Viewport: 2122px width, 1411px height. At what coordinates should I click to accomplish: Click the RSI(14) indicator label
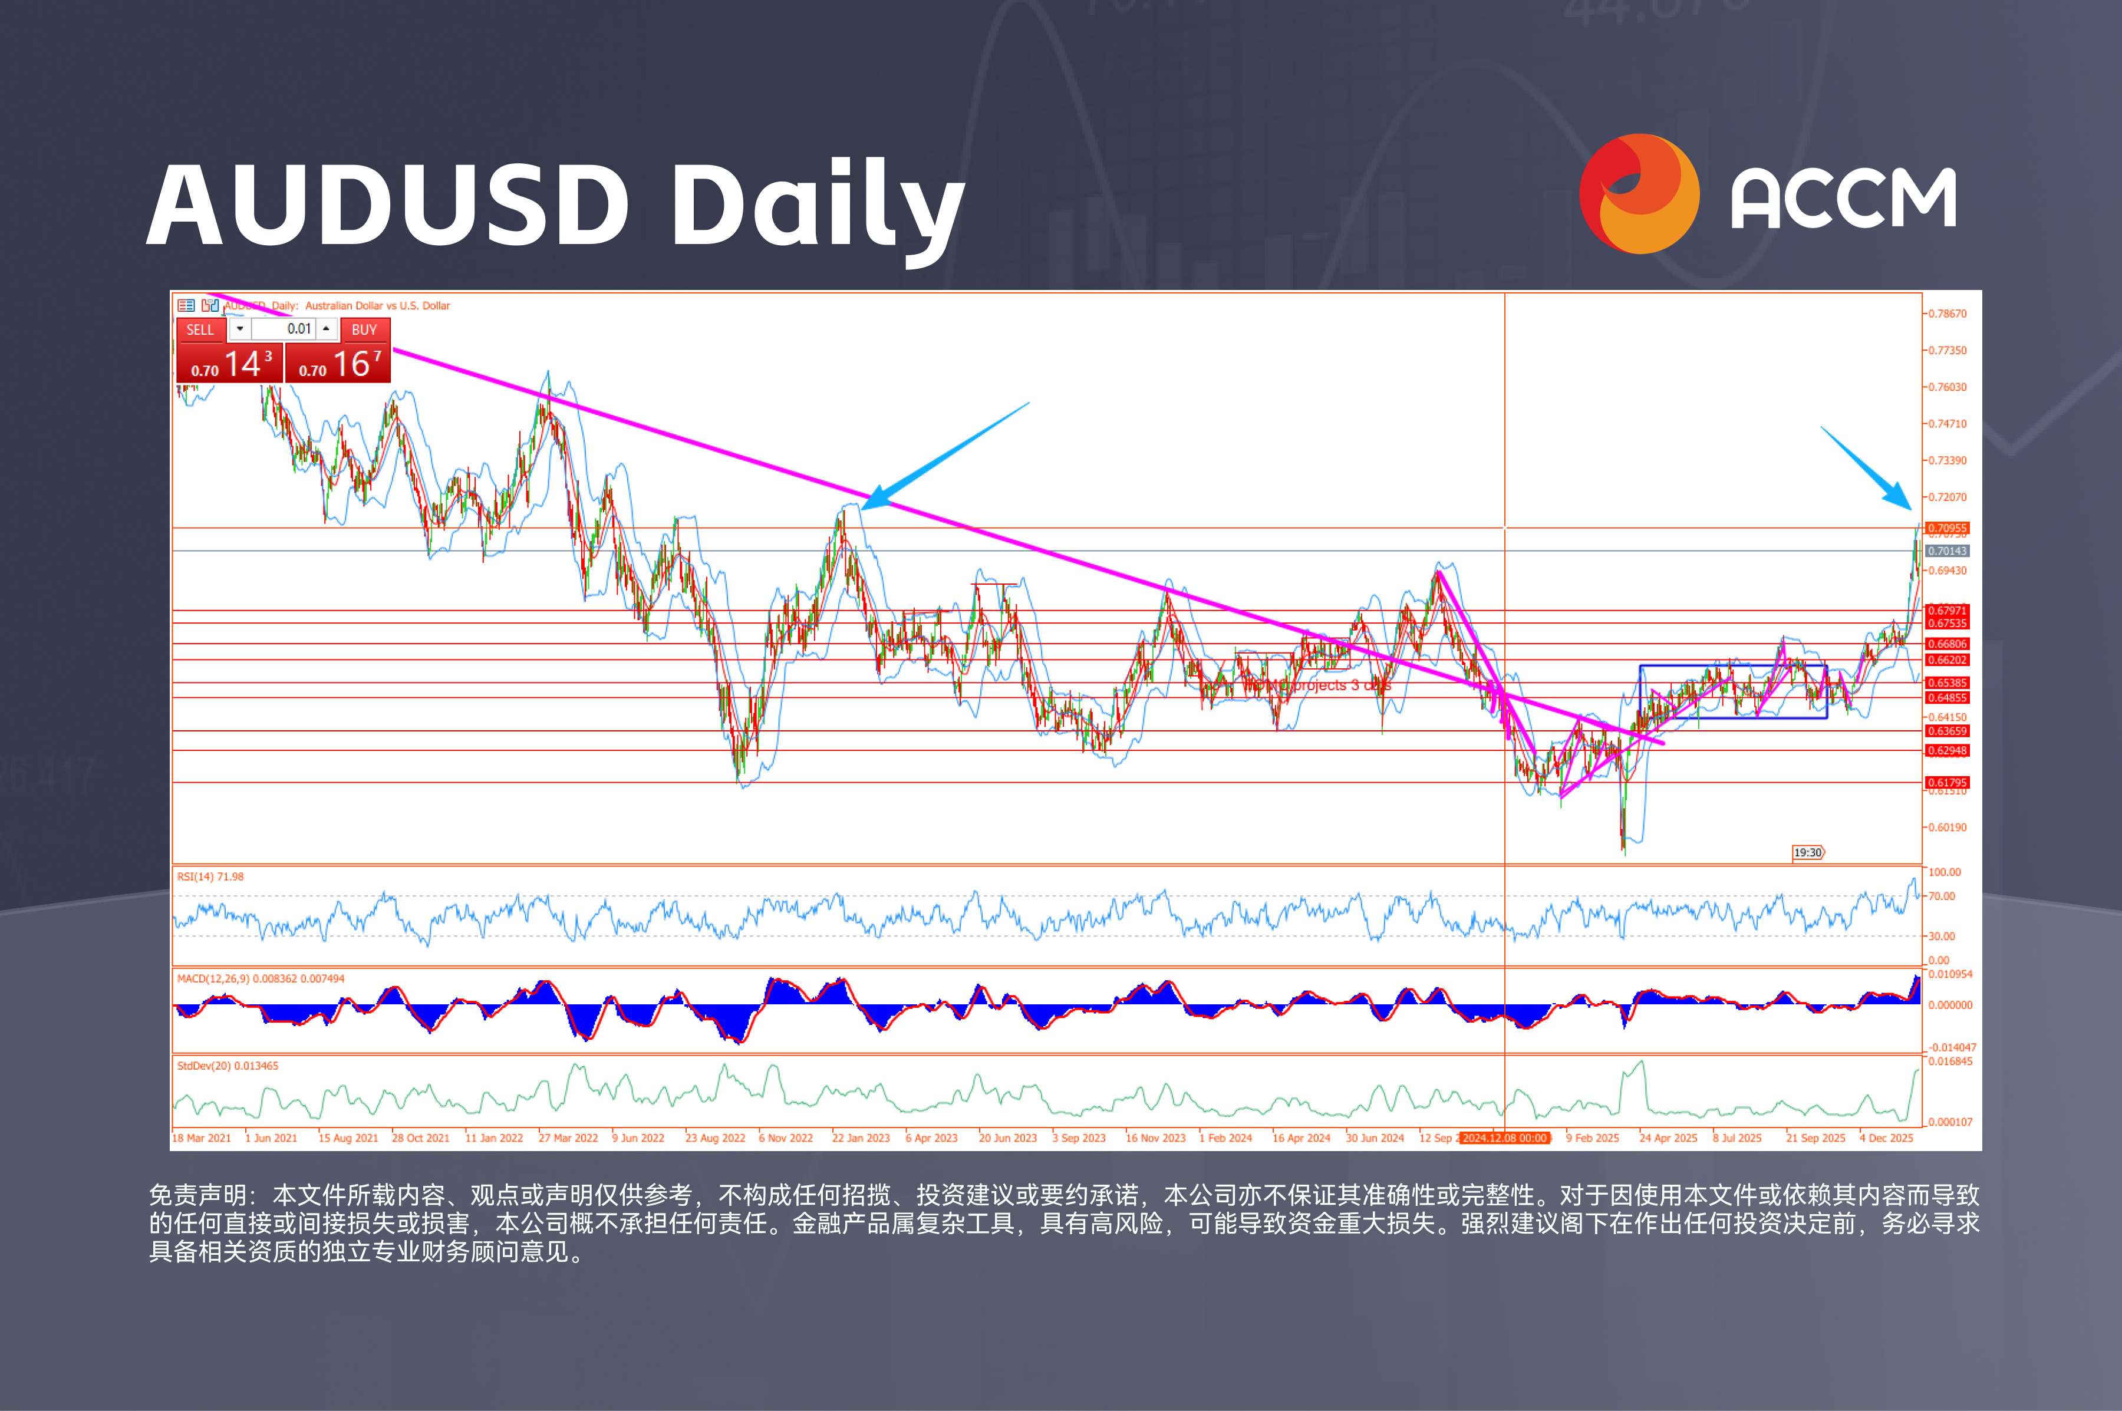click(x=210, y=876)
